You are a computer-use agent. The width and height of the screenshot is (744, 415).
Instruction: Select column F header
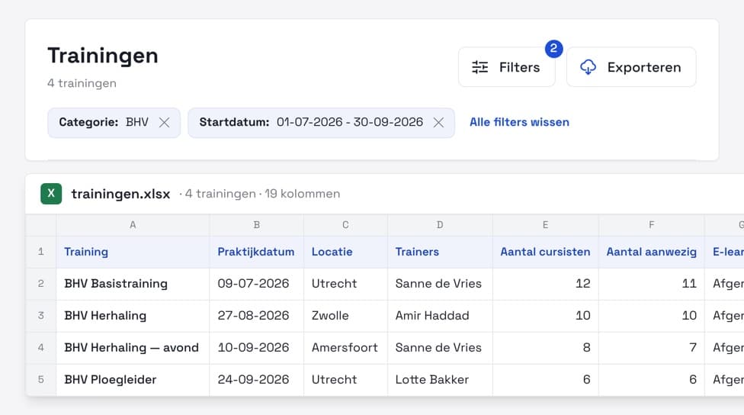point(652,225)
